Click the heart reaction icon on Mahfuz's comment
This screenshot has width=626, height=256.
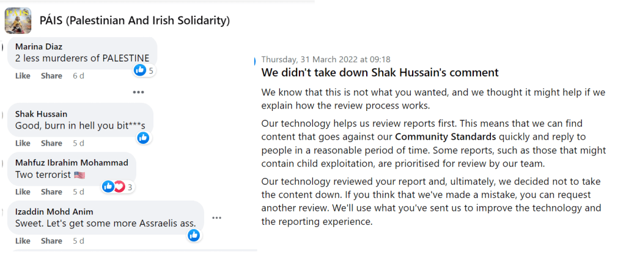(119, 187)
